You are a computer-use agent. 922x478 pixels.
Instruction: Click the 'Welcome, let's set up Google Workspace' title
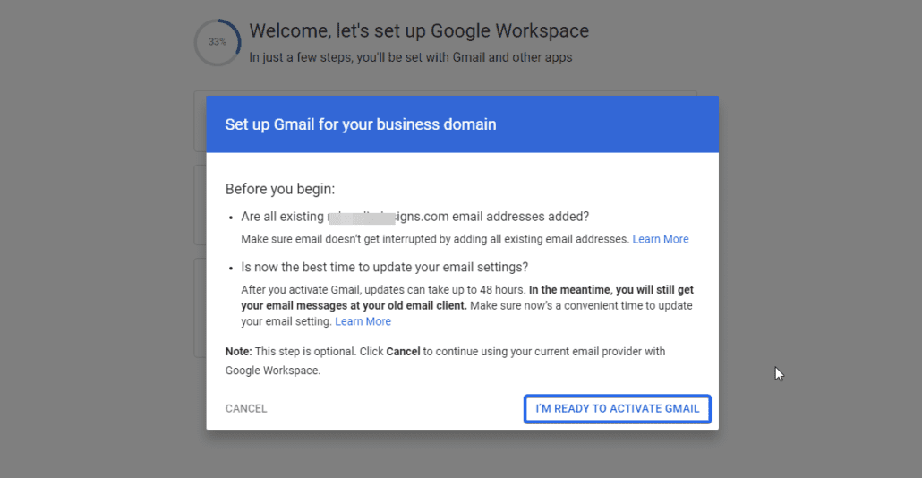(x=419, y=30)
